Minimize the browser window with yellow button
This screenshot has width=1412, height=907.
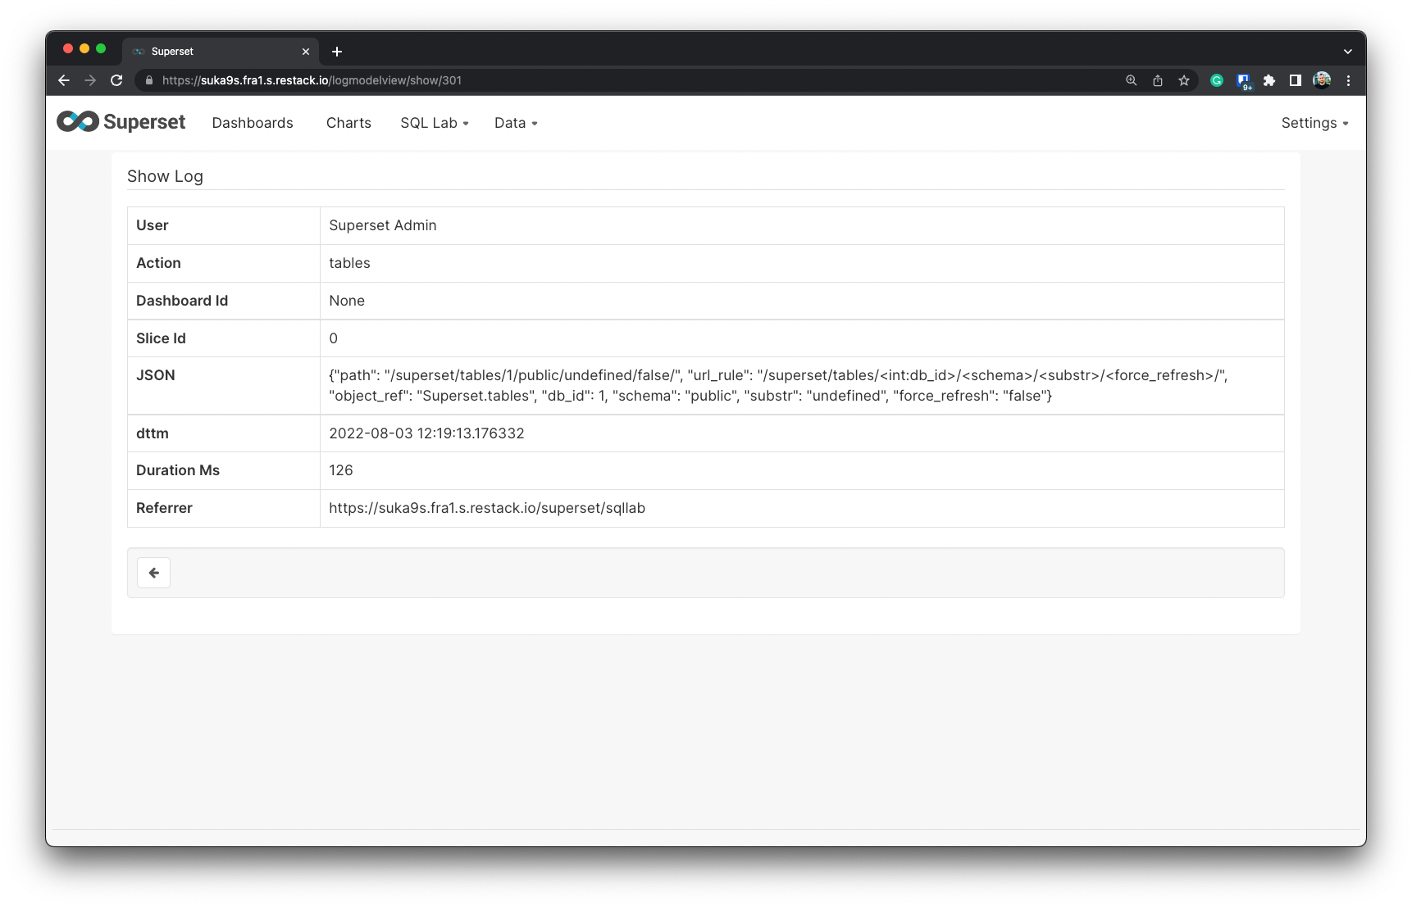point(84,49)
